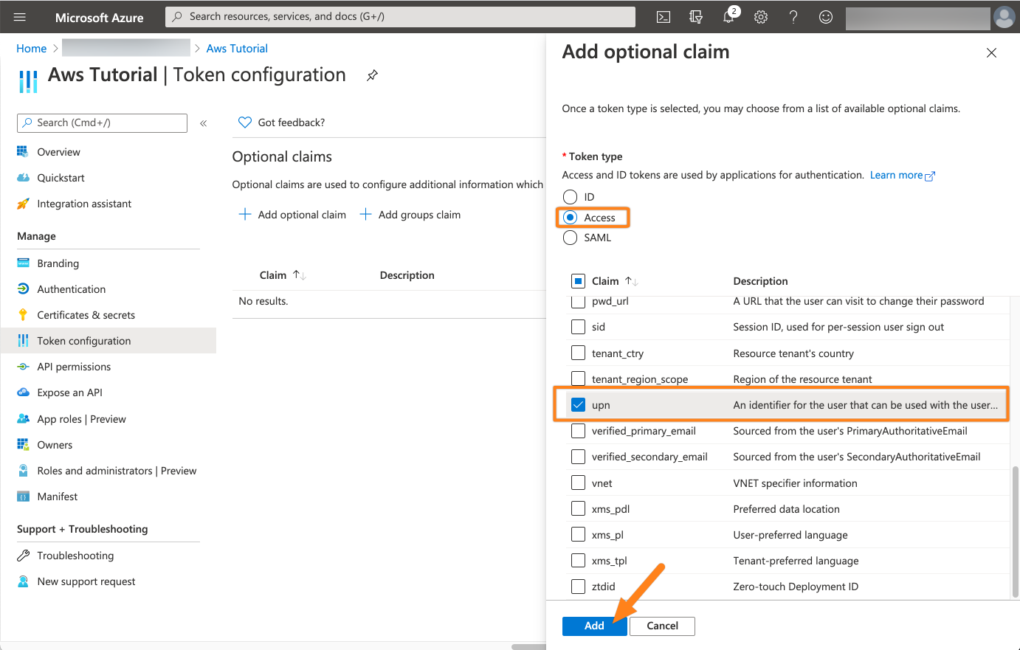This screenshot has width=1020, height=650.
Task: Open the Cloud Shell icon
Action: (x=664, y=17)
